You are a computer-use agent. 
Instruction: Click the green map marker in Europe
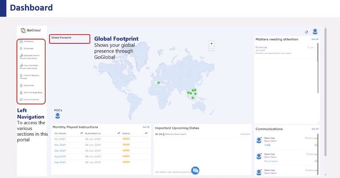[x=159, y=83]
